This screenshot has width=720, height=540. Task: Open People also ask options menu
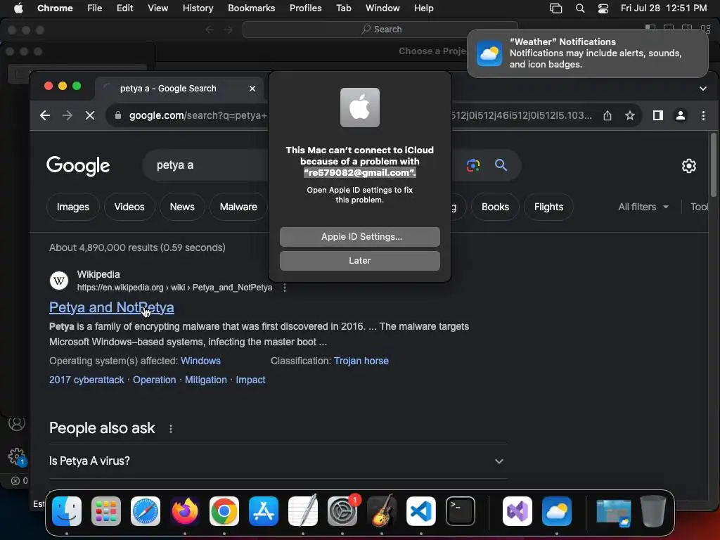pos(171,428)
